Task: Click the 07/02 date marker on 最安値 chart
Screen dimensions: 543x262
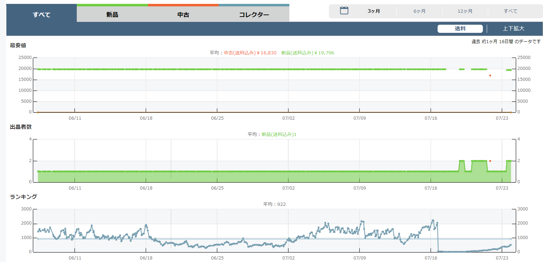Action: (x=288, y=118)
